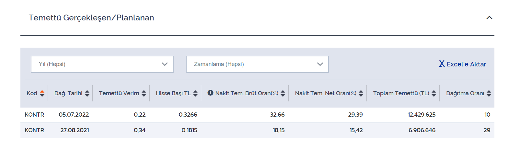This screenshot has width=509, height=150.
Task: Click the Excel X icon
Action: point(442,64)
